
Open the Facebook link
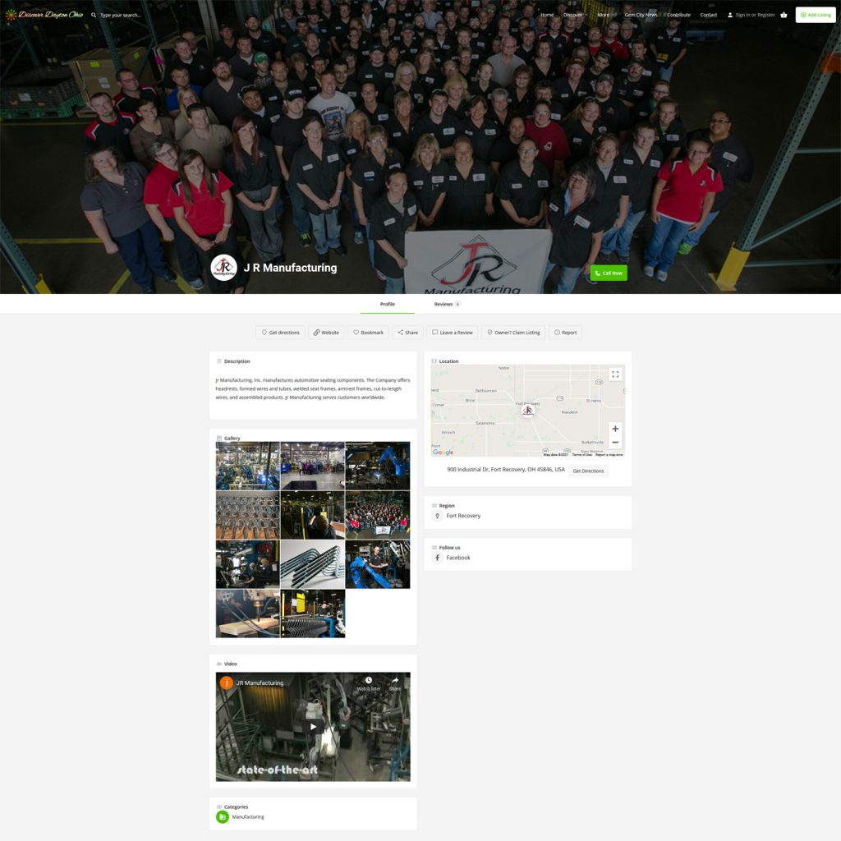(458, 558)
